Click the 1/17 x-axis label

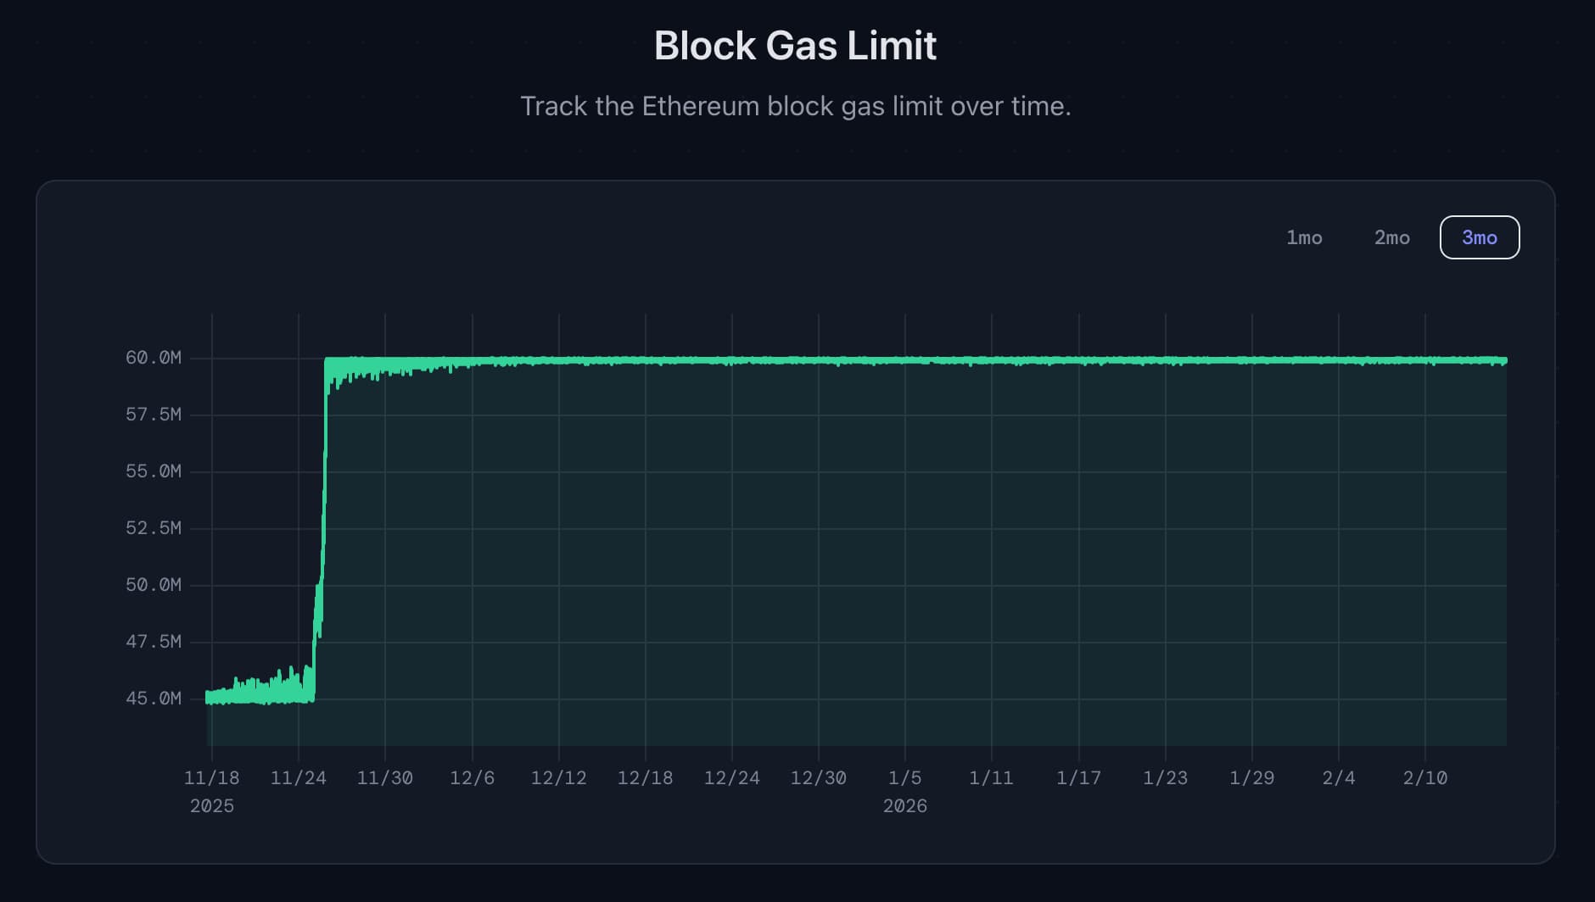1078,777
